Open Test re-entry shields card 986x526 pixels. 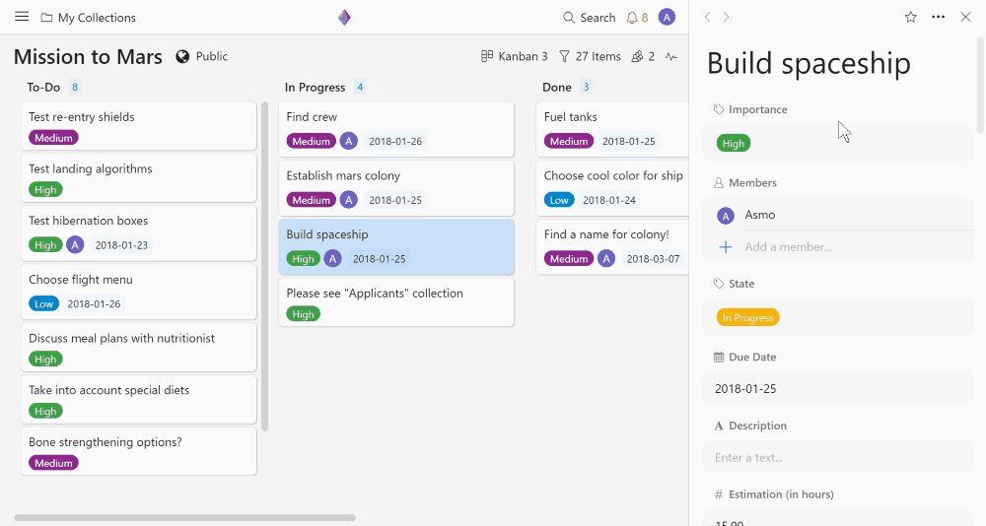(138, 126)
